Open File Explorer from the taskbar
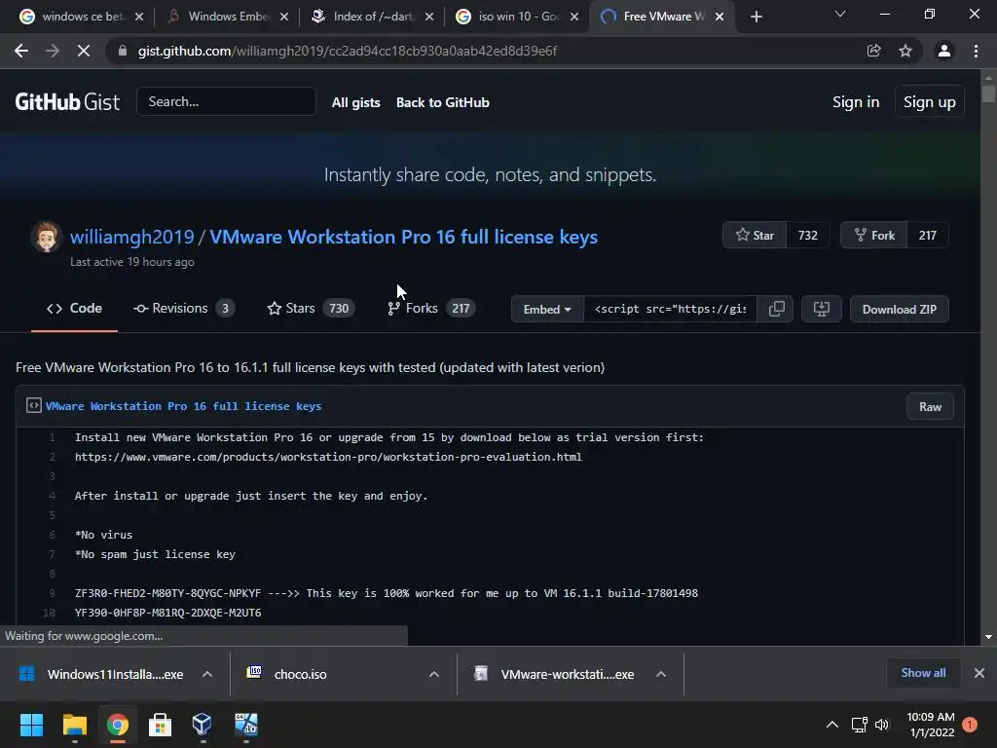This screenshot has width=997, height=748. [74, 725]
